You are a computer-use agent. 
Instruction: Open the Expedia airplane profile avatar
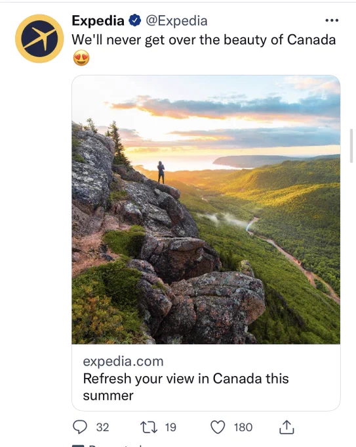[x=39, y=39]
